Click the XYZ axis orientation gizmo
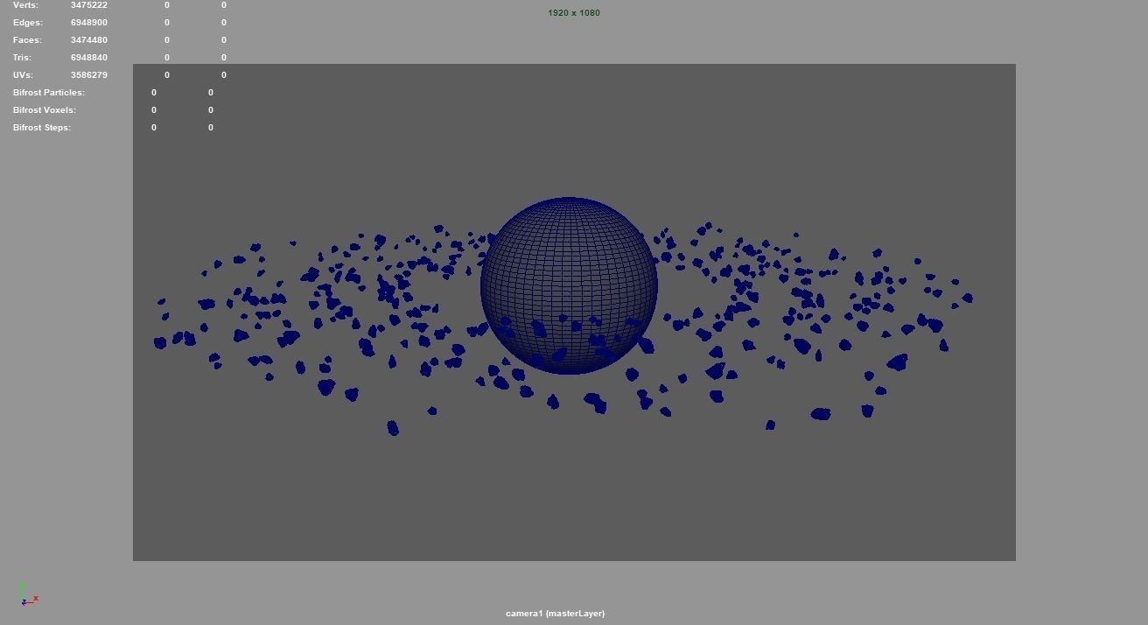1148x625 pixels. point(28,594)
